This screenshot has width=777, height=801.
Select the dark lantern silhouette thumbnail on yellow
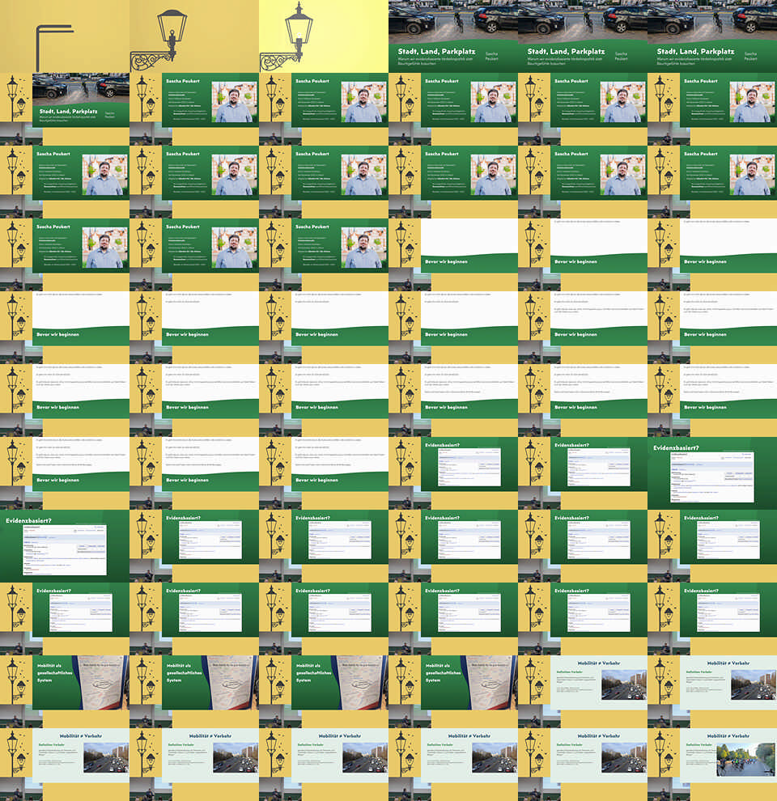click(x=194, y=36)
